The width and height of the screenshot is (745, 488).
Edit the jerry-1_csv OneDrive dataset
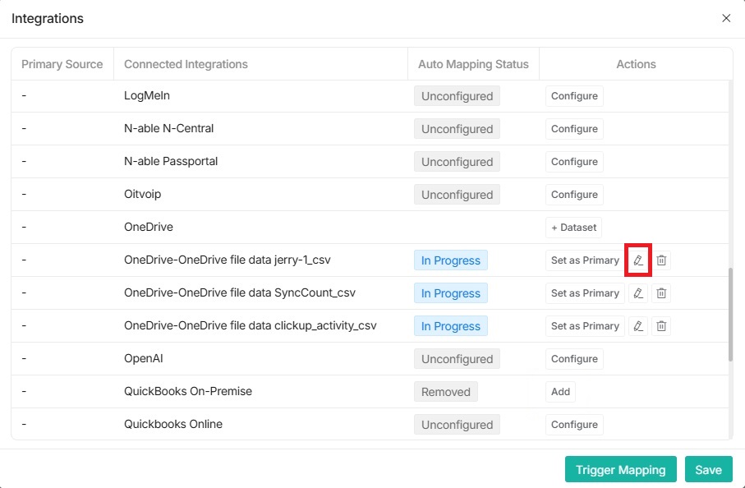[x=638, y=260]
